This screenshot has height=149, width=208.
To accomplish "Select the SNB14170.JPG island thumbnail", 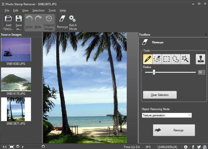I will (16, 79).
